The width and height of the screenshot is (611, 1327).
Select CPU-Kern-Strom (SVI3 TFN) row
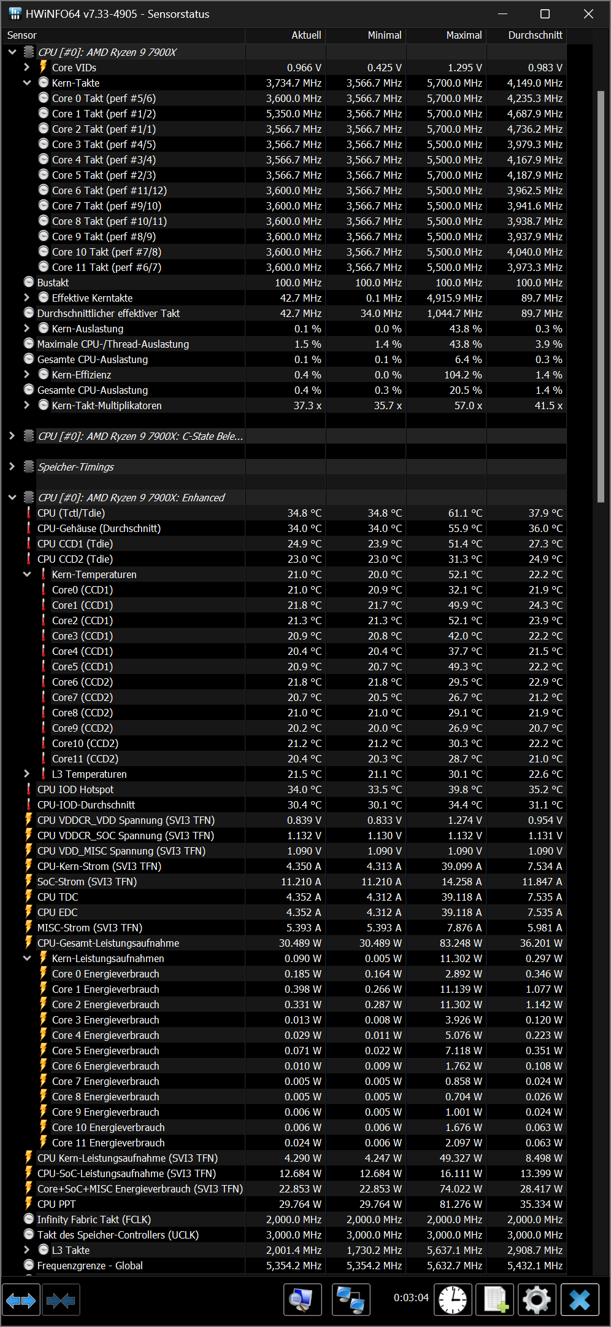[x=284, y=866]
